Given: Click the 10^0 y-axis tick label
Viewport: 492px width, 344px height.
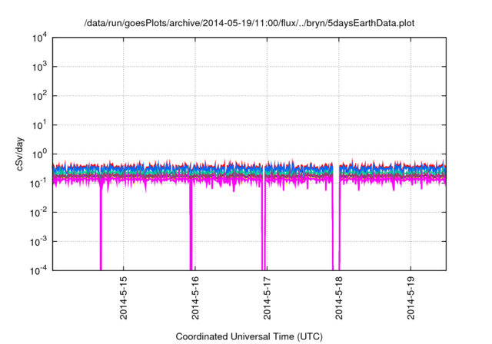Looking at the screenshot, I should [x=40, y=154].
